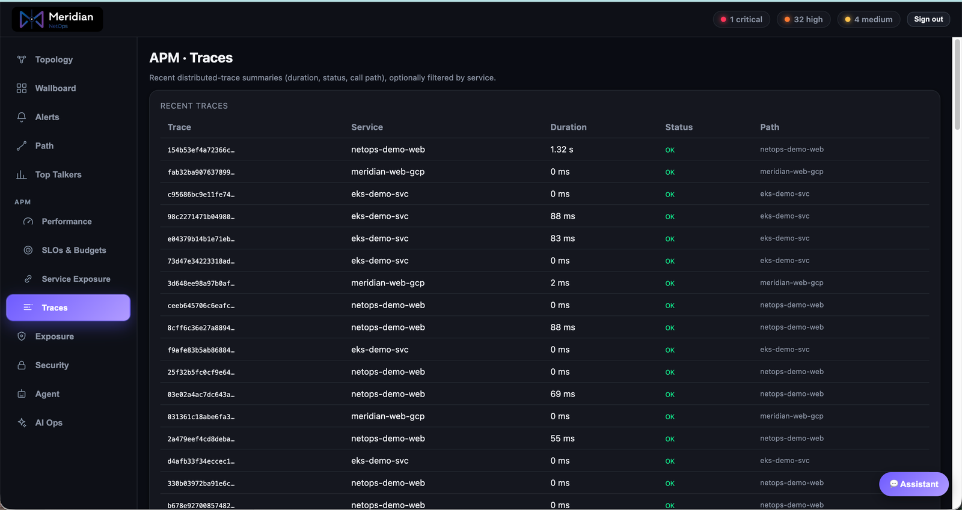Viewport: 962px width, 510px height.
Task: Click the Alerts bell icon
Action: 22,117
